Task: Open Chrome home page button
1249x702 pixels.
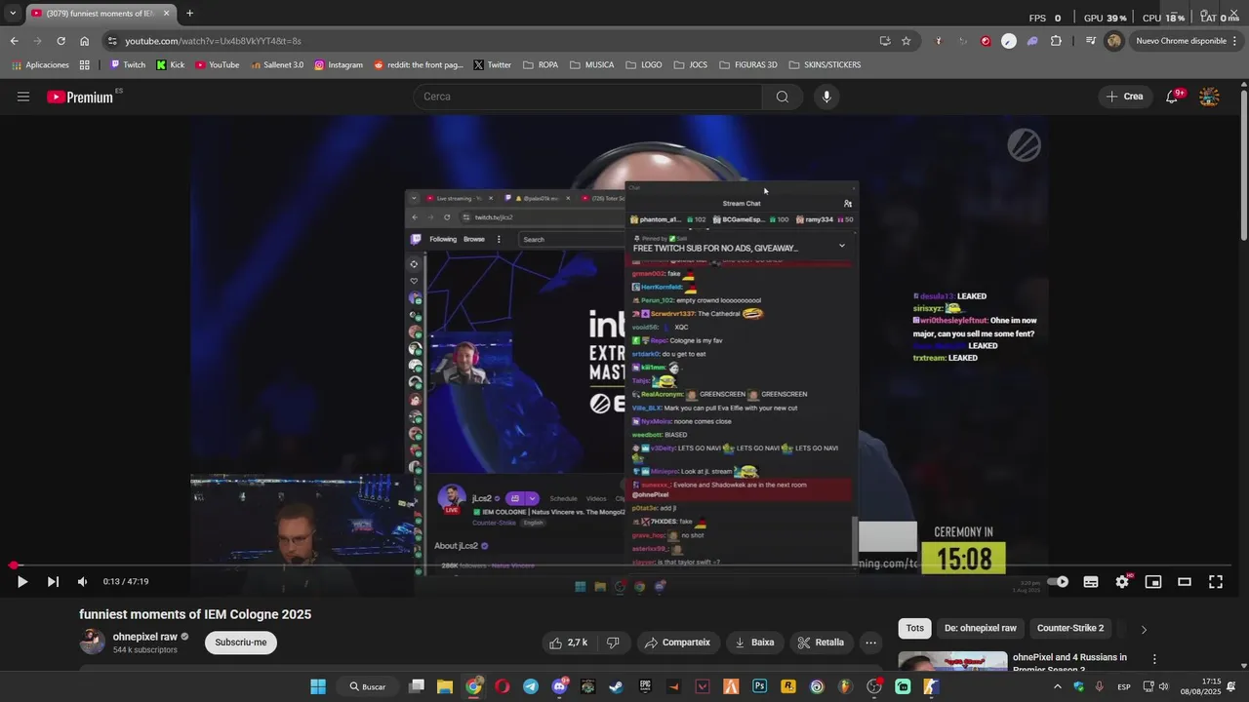Action: (x=85, y=41)
